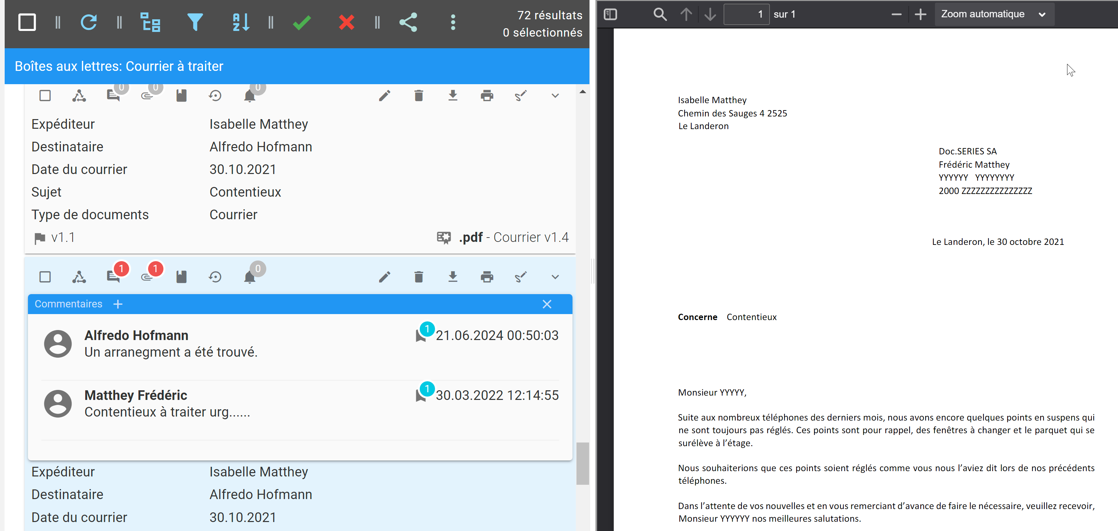Click the page number input field
Screen dimensions: 1118x531
[x=747, y=14]
